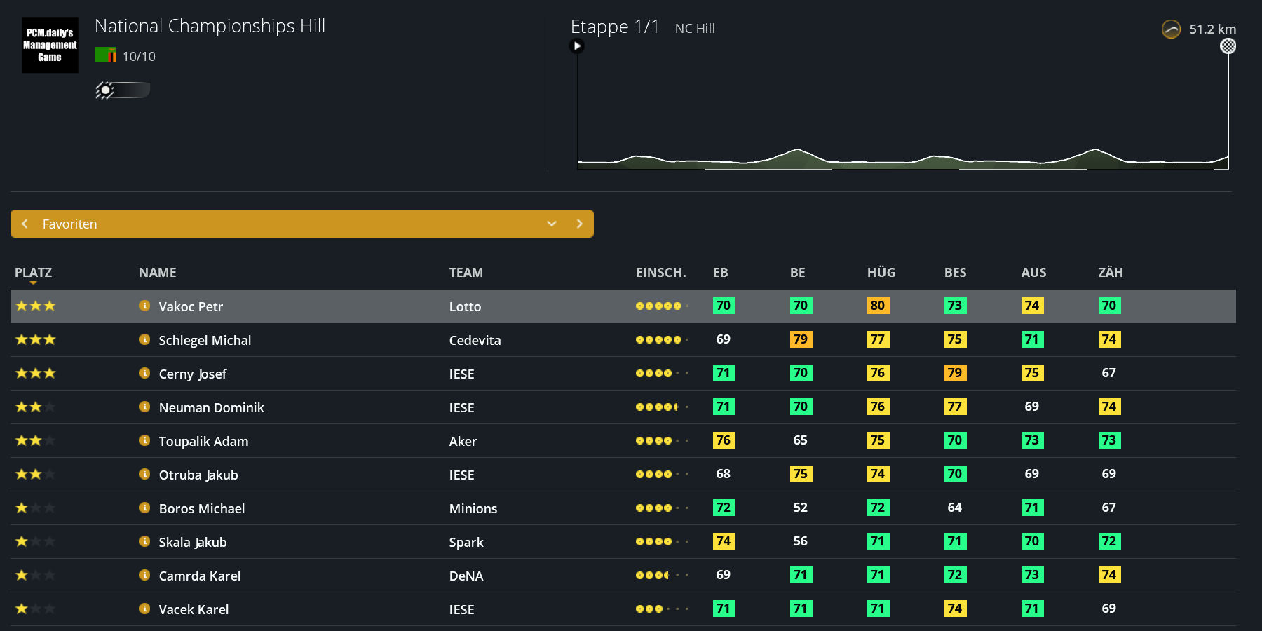
Task: Sort riders by the HÜG column header
Action: (881, 272)
